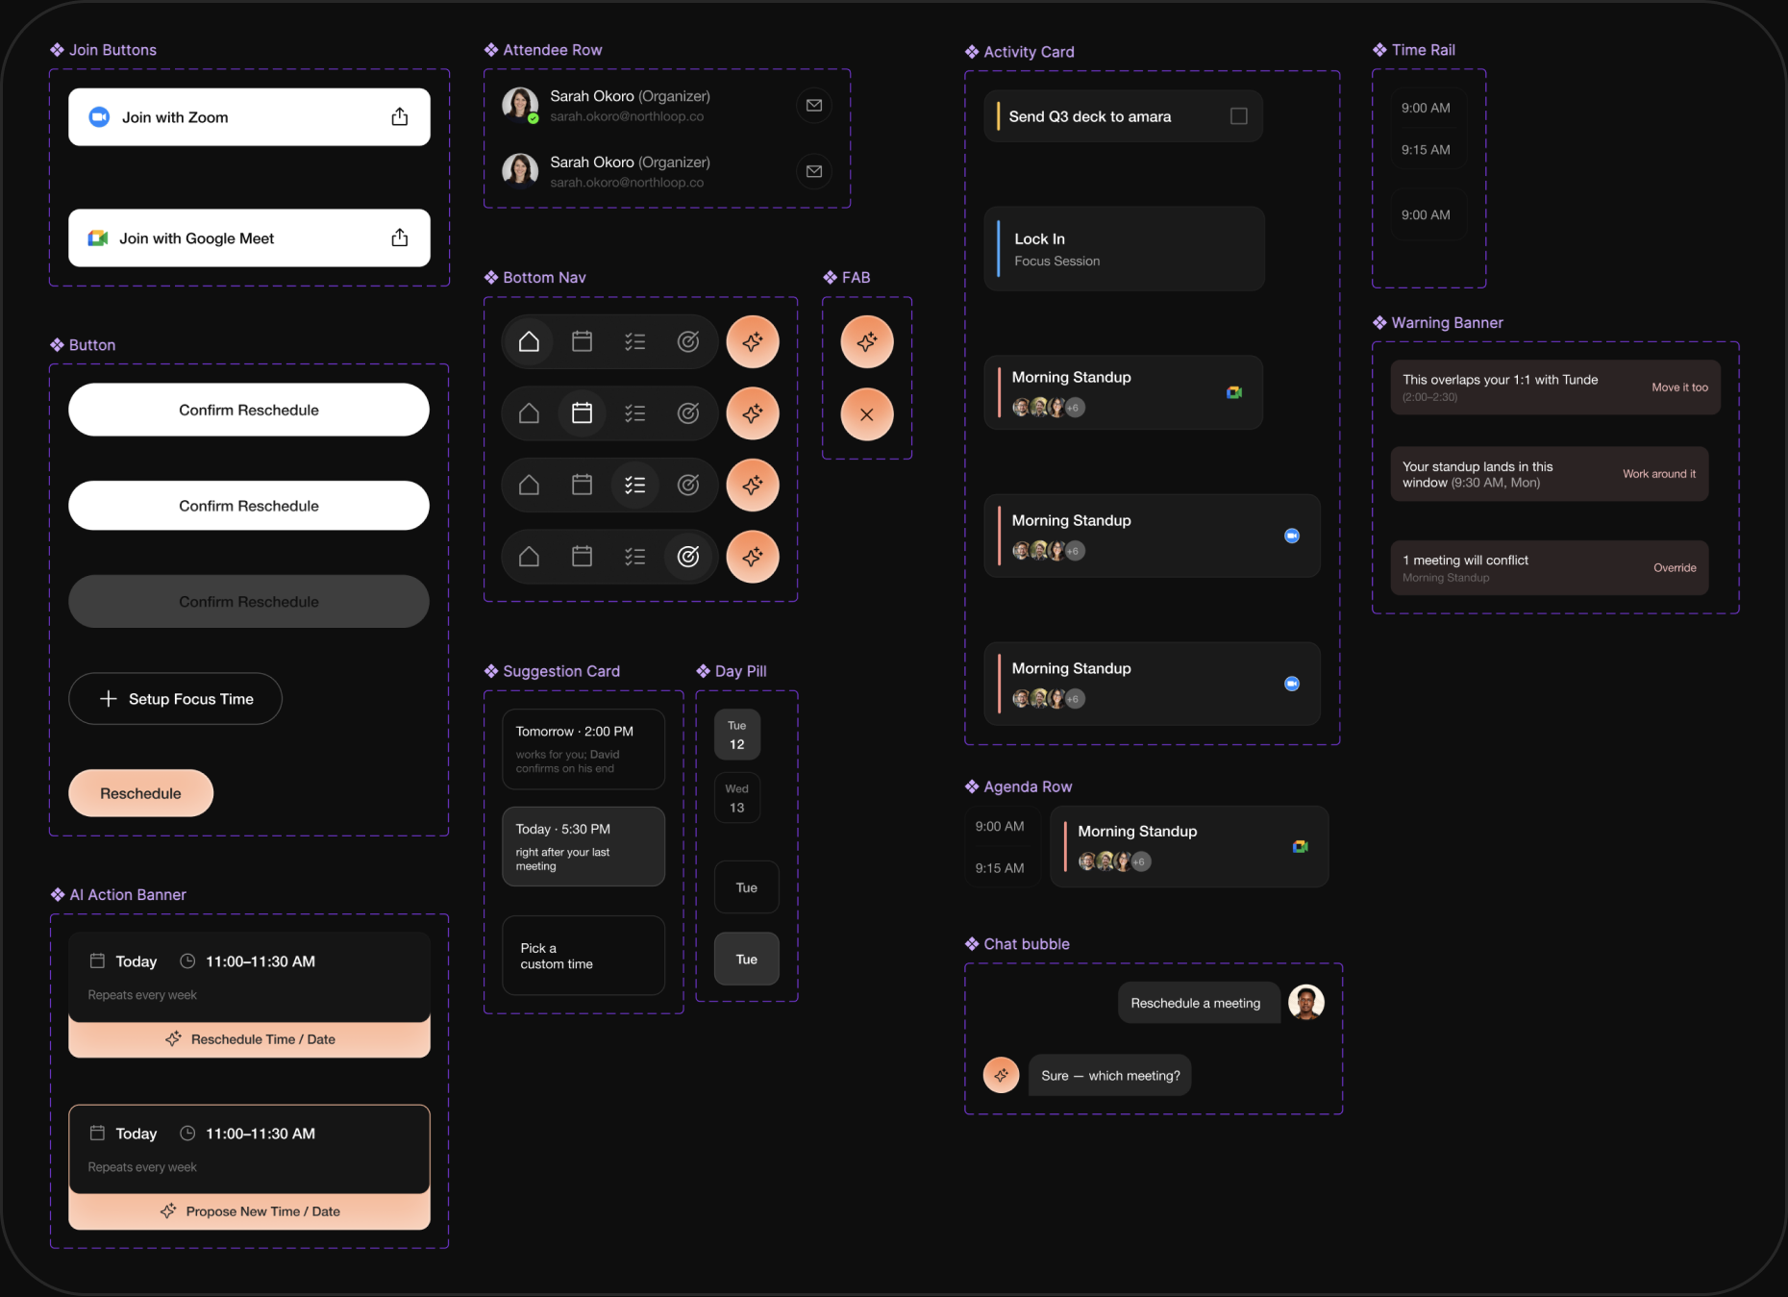This screenshot has width=1788, height=1297.
Task: Click the orange X close FAB
Action: [x=867, y=414]
